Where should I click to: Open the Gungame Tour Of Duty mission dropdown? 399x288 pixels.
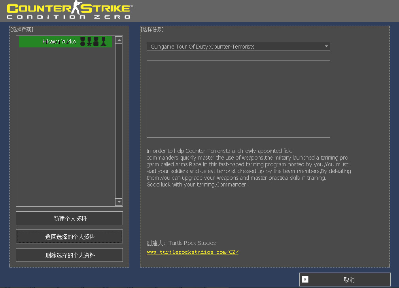pos(238,46)
